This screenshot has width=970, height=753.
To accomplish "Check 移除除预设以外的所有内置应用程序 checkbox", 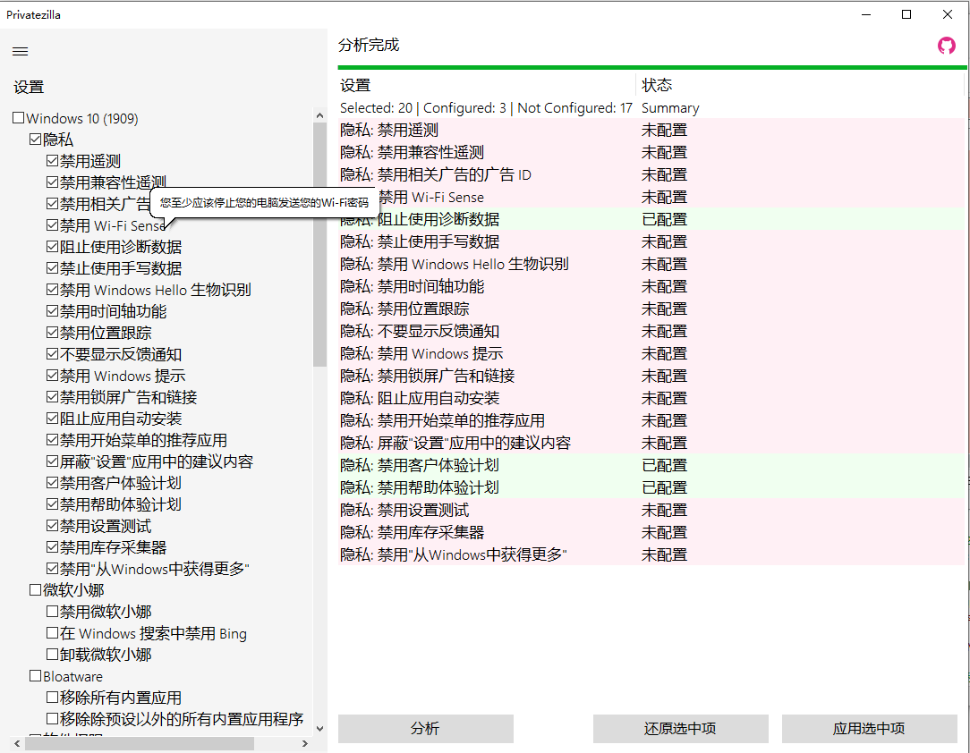I will [53, 718].
